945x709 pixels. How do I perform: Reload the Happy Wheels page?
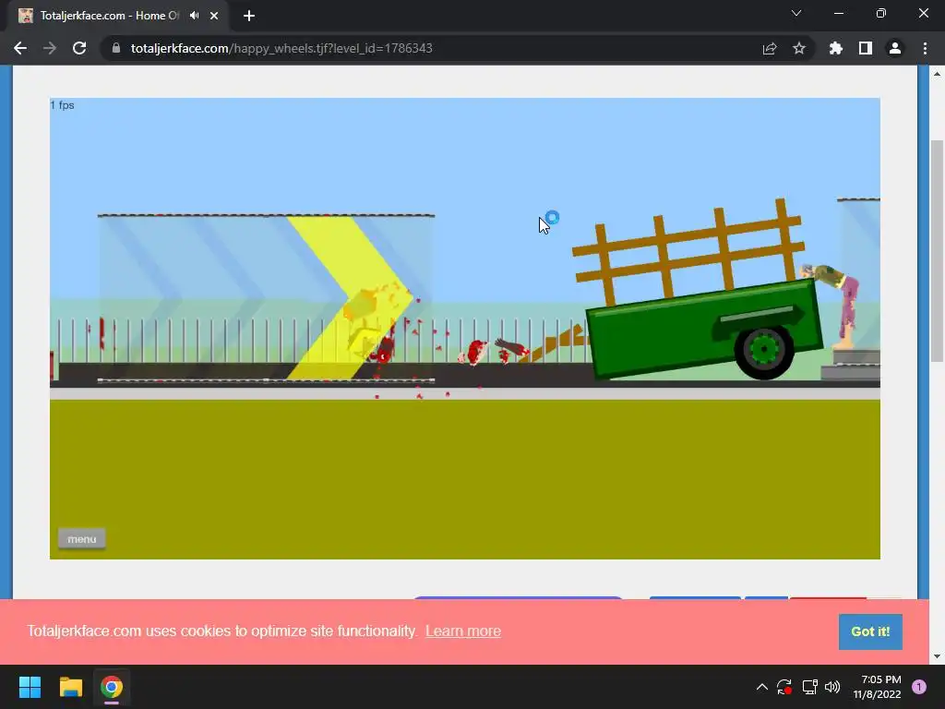click(x=79, y=48)
